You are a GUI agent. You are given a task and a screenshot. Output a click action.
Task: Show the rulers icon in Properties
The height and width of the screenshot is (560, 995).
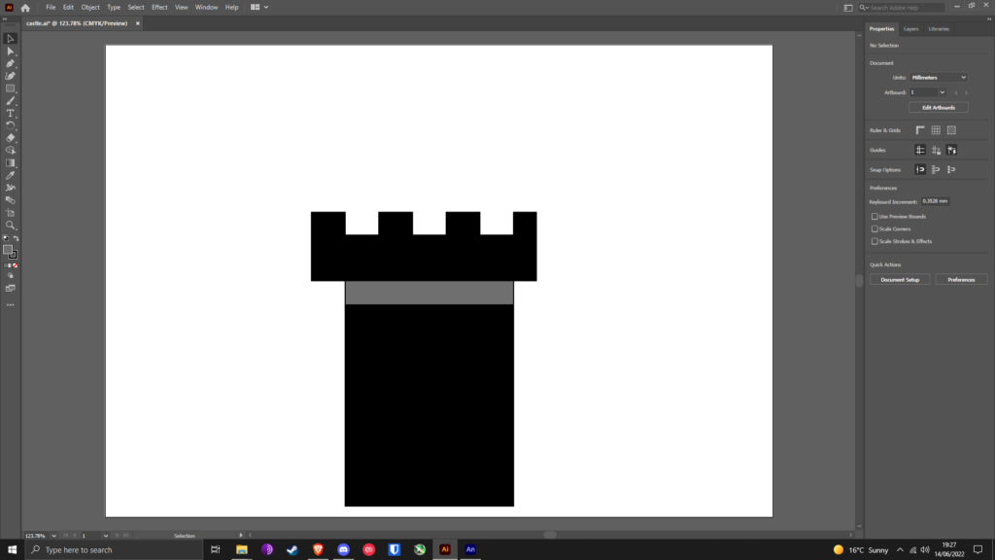point(920,130)
